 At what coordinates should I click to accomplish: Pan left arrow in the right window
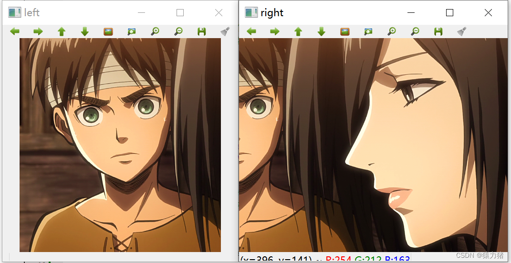251,31
